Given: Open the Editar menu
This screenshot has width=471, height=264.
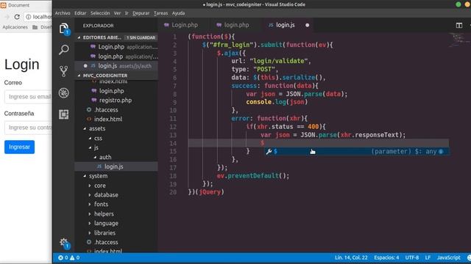Looking at the screenshot, I should coord(80,13).
